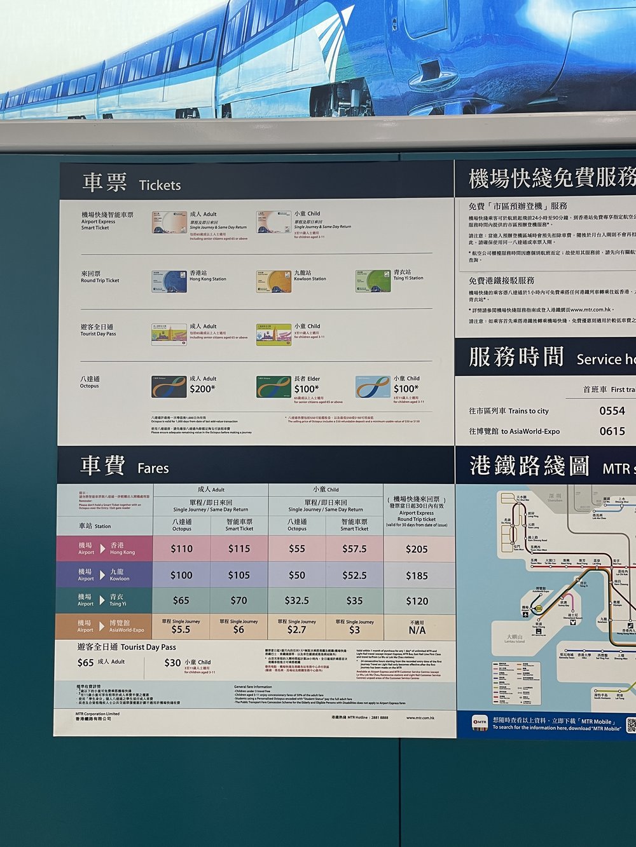Click the arrow in the Airport–Hong Kong row
This screenshot has height=847, width=636.
coord(102,549)
